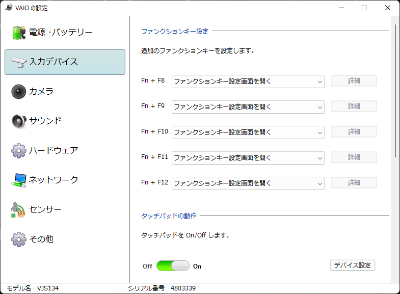Click the 追加のファンクションキーを設定します description
The height and width of the screenshot is (294, 400).
pyautogui.click(x=198, y=51)
